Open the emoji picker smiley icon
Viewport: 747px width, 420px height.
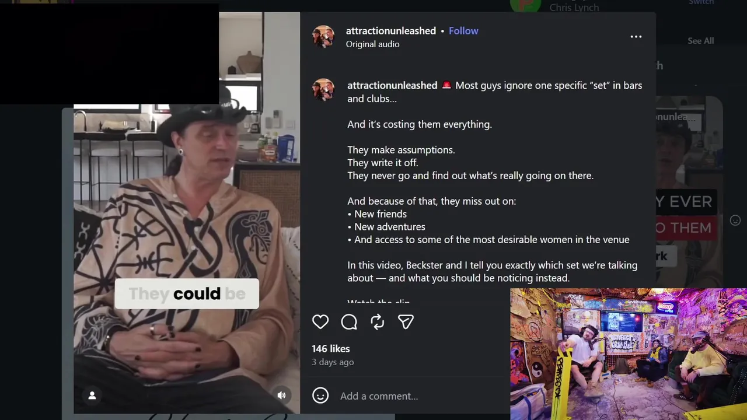[320, 395]
